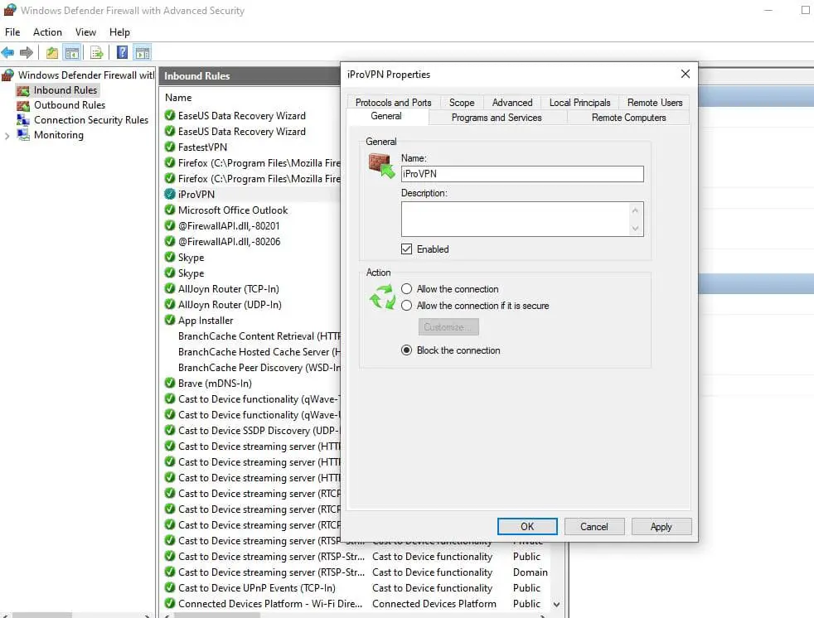Expand the Monitoring tree node

[x=7, y=135]
